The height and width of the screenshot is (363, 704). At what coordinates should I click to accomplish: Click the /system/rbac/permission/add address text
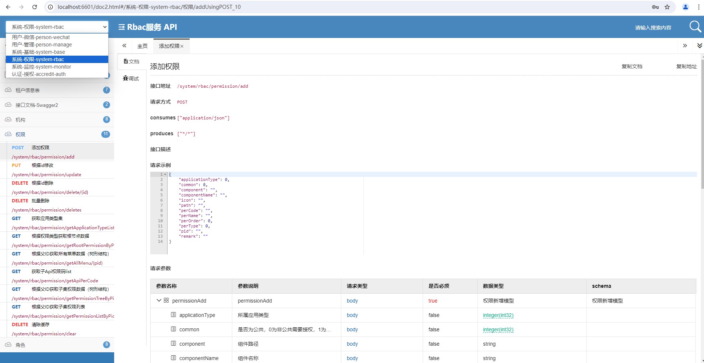pyautogui.click(x=212, y=86)
